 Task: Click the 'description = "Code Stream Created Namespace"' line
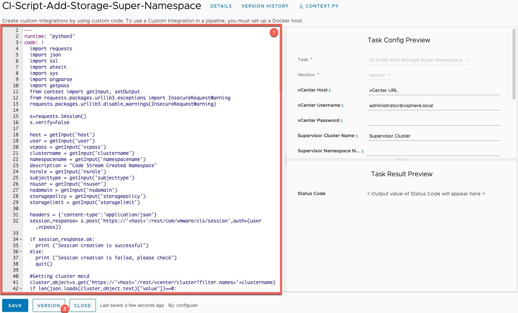pos(93,165)
